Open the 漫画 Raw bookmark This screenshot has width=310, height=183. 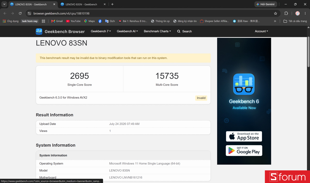click(246, 21)
